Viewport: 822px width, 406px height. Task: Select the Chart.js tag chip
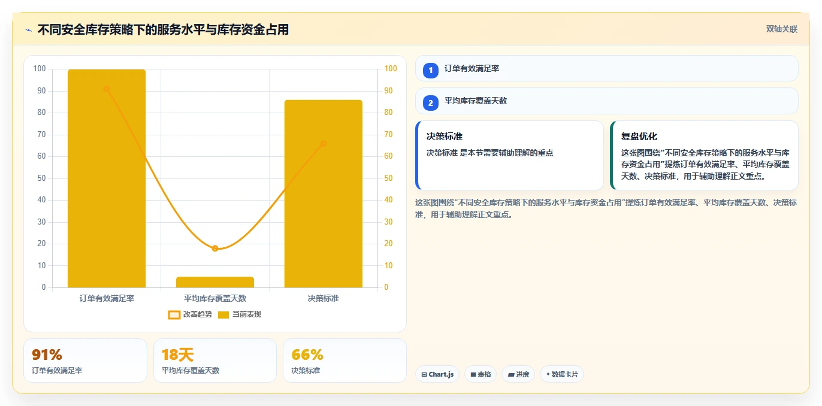[x=438, y=374]
